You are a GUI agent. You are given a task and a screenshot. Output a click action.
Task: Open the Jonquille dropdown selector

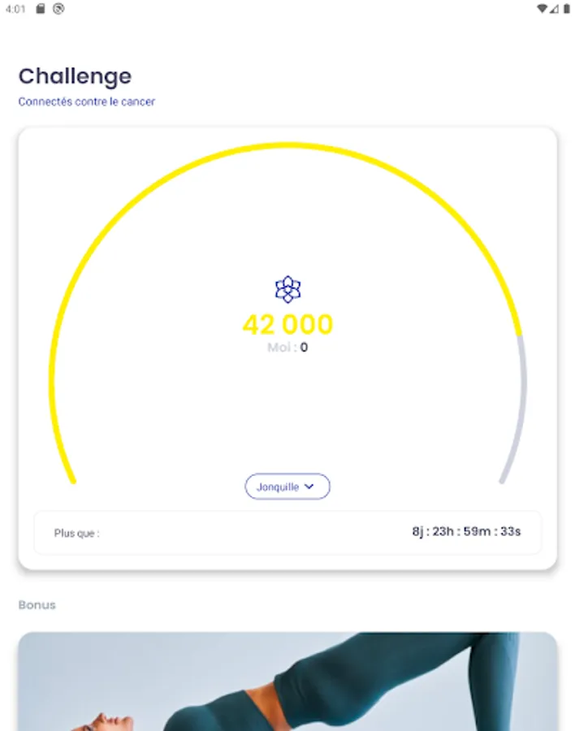click(287, 487)
